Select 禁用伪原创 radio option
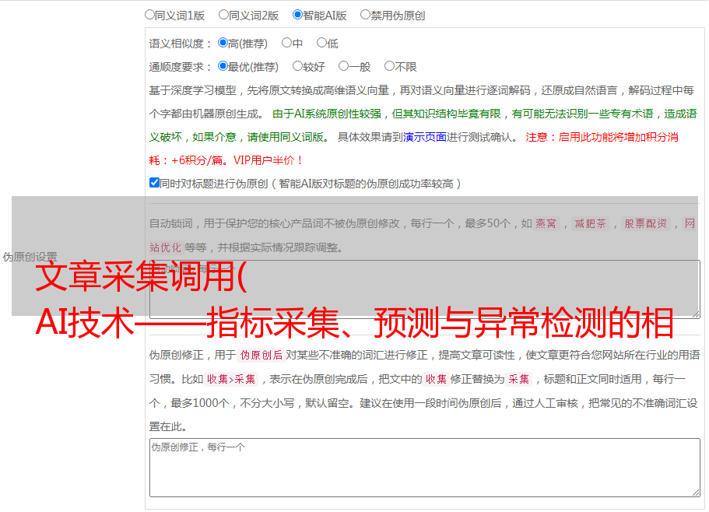This screenshot has width=709, height=512. point(365,15)
